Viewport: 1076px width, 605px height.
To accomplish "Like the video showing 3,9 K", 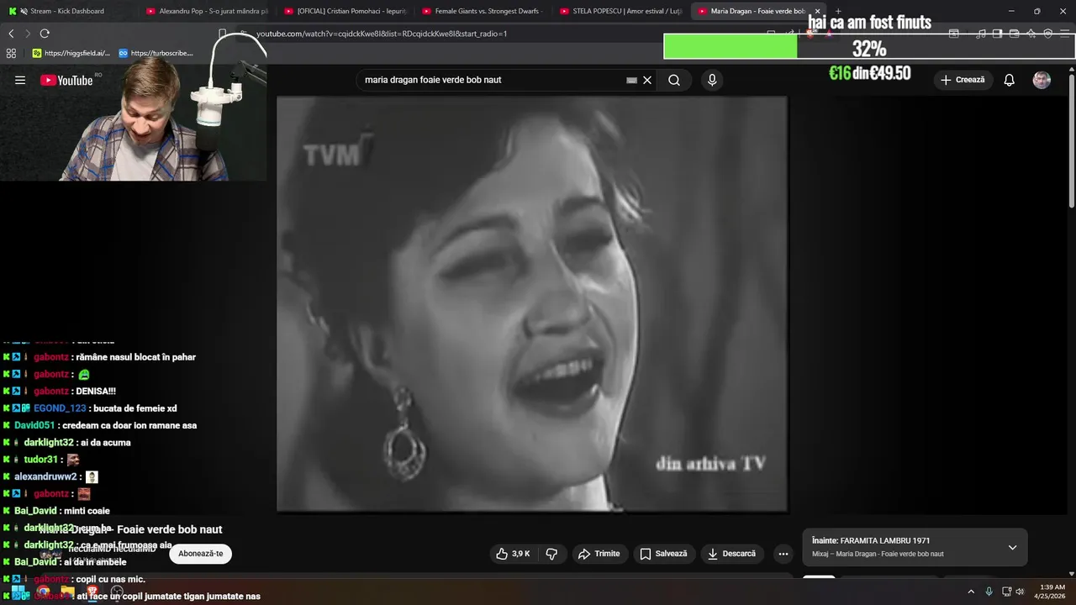I will [512, 554].
